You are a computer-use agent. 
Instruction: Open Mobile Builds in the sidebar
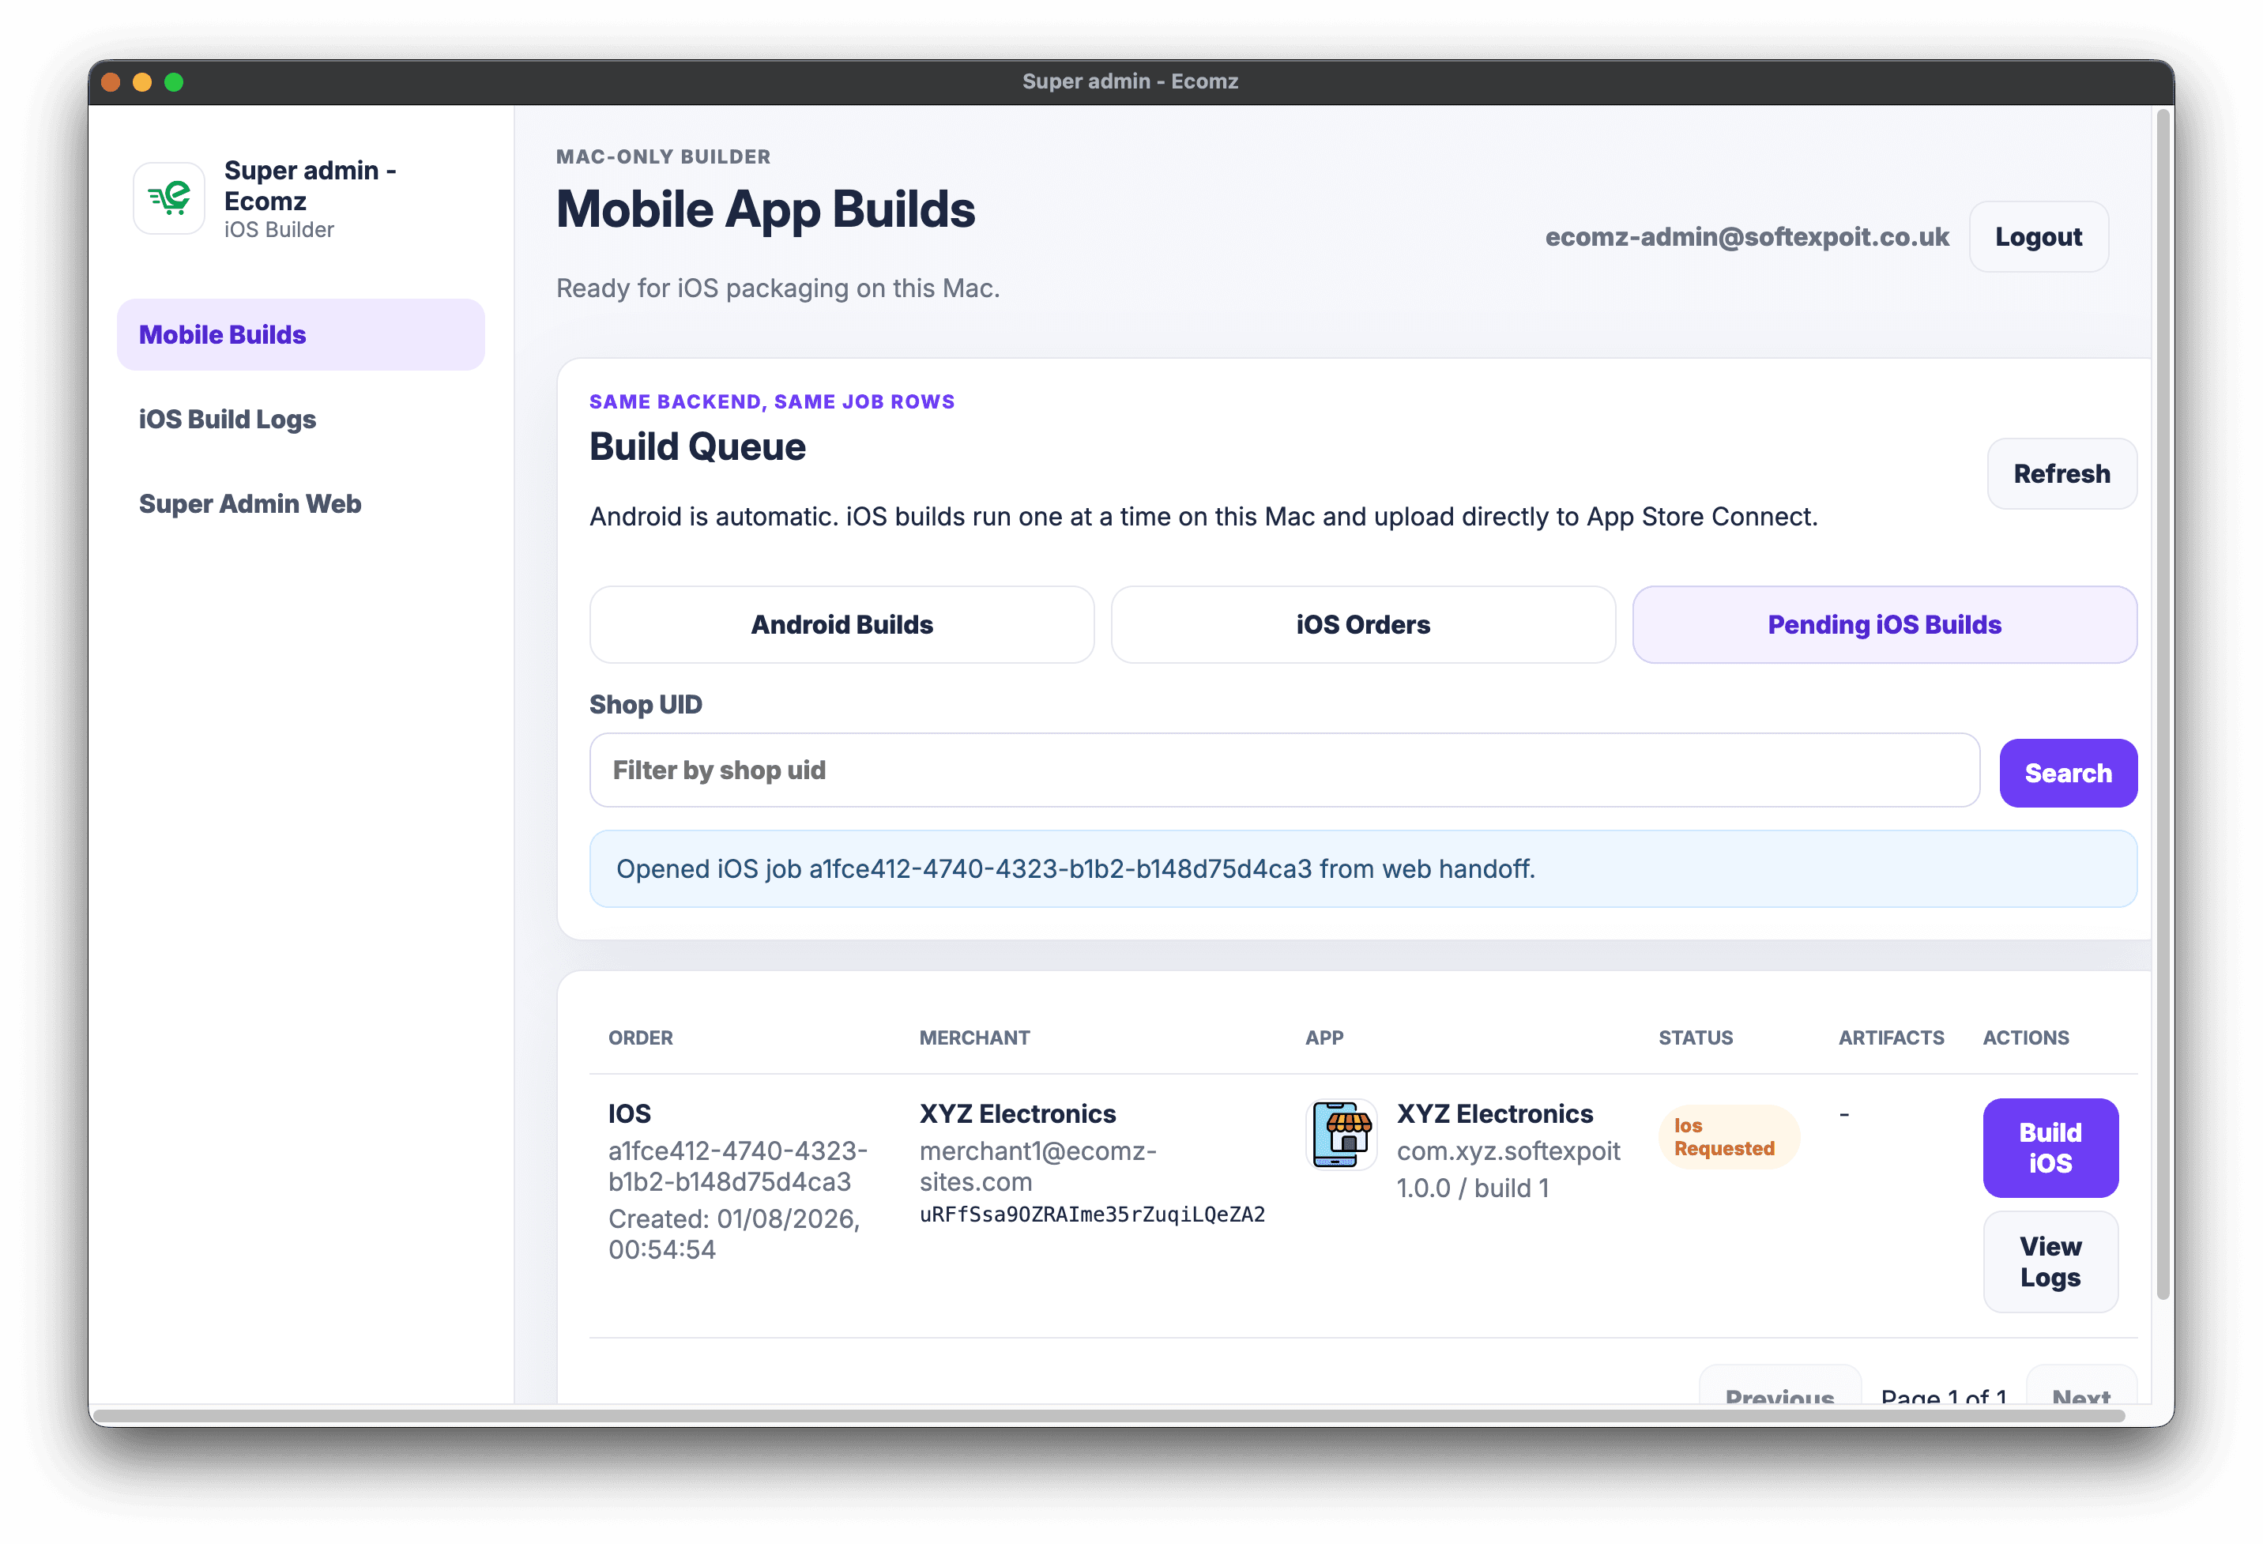click(301, 335)
